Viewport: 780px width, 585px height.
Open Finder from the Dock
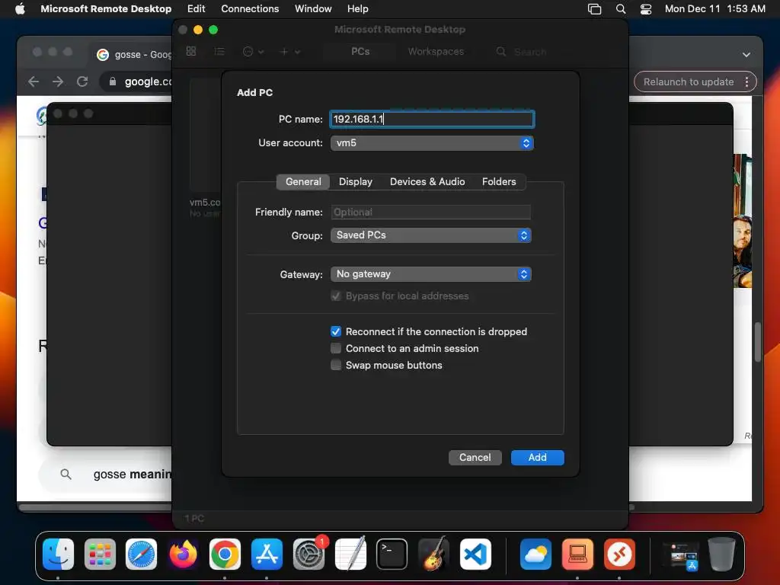click(x=58, y=554)
